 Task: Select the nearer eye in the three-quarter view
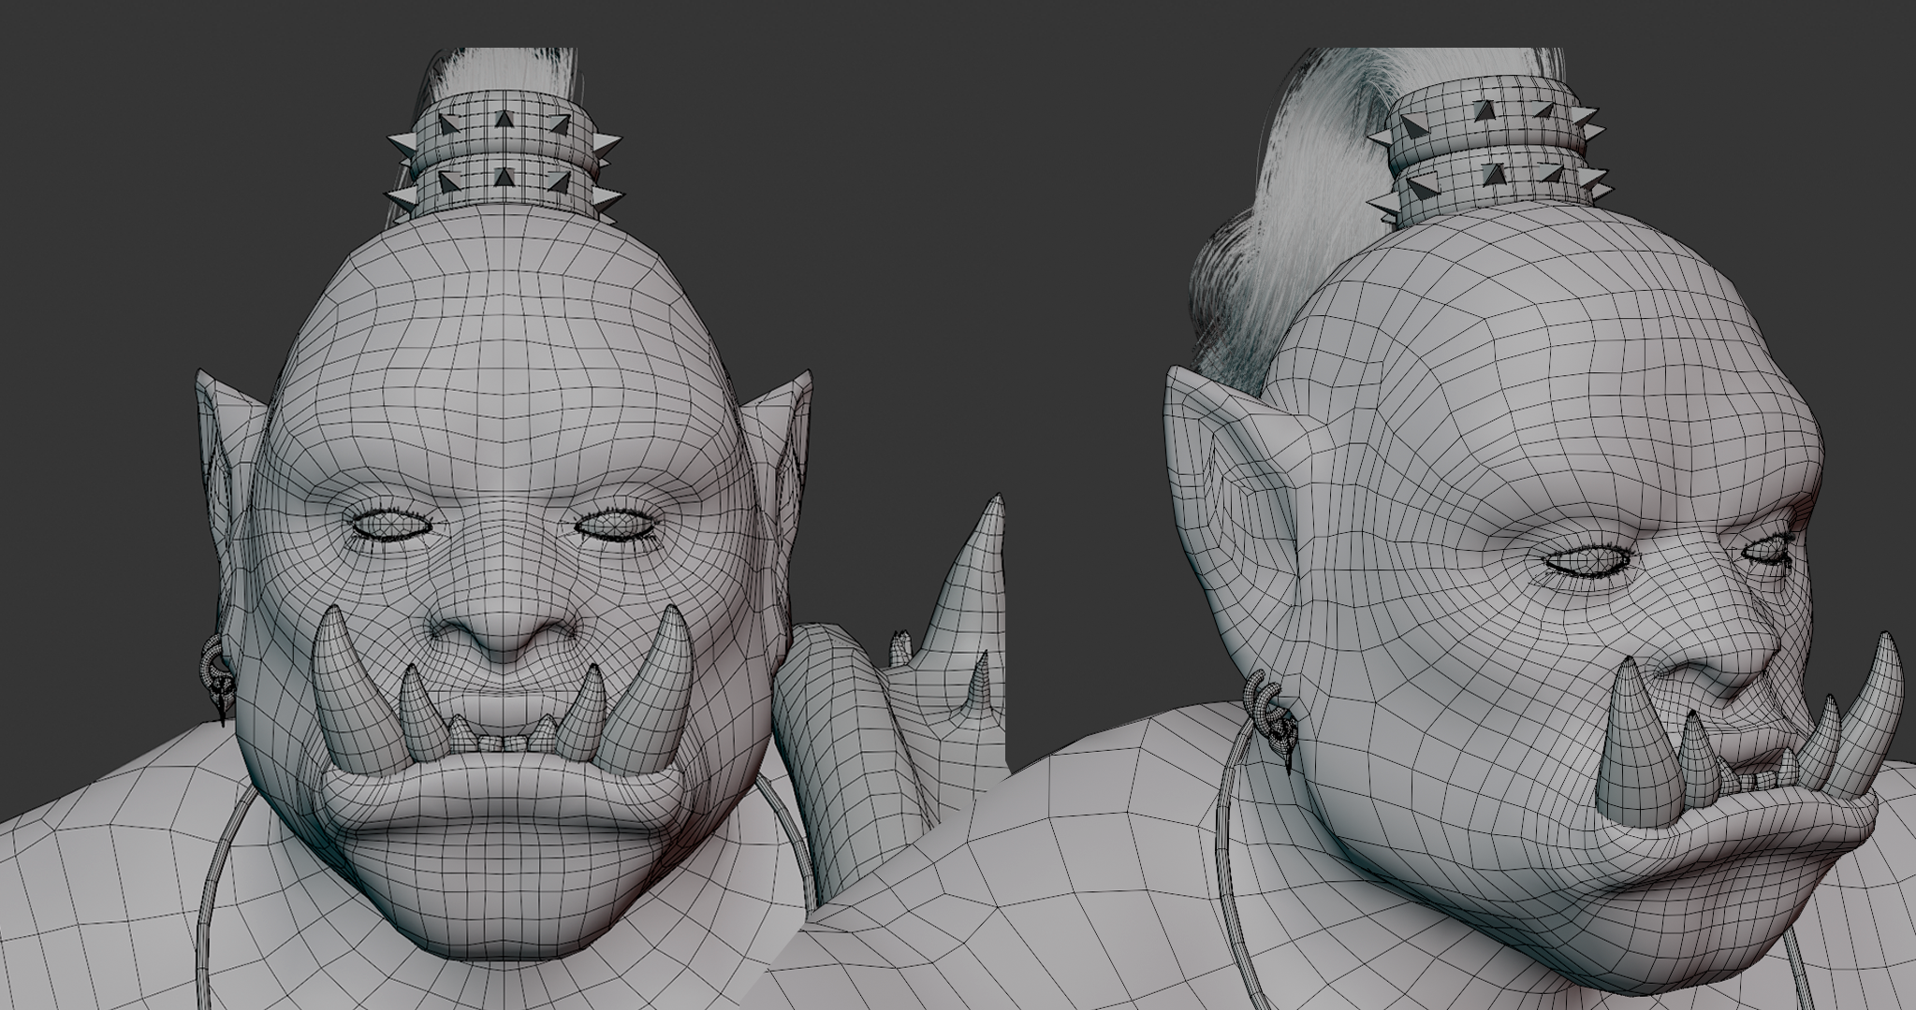point(1587,562)
